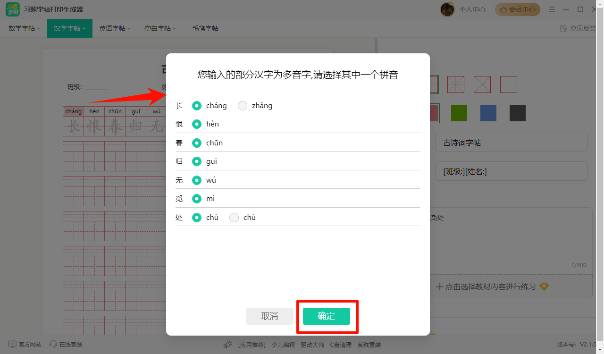This screenshot has height=354, width=604.
Task: Click the [班级:][姓名:] header input field
Action: click(512, 171)
